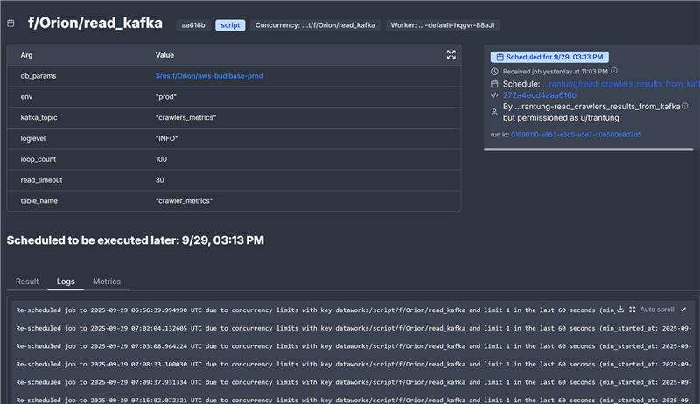Select the Logs tab
This screenshot has width=700, height=404.
(66, 282)
